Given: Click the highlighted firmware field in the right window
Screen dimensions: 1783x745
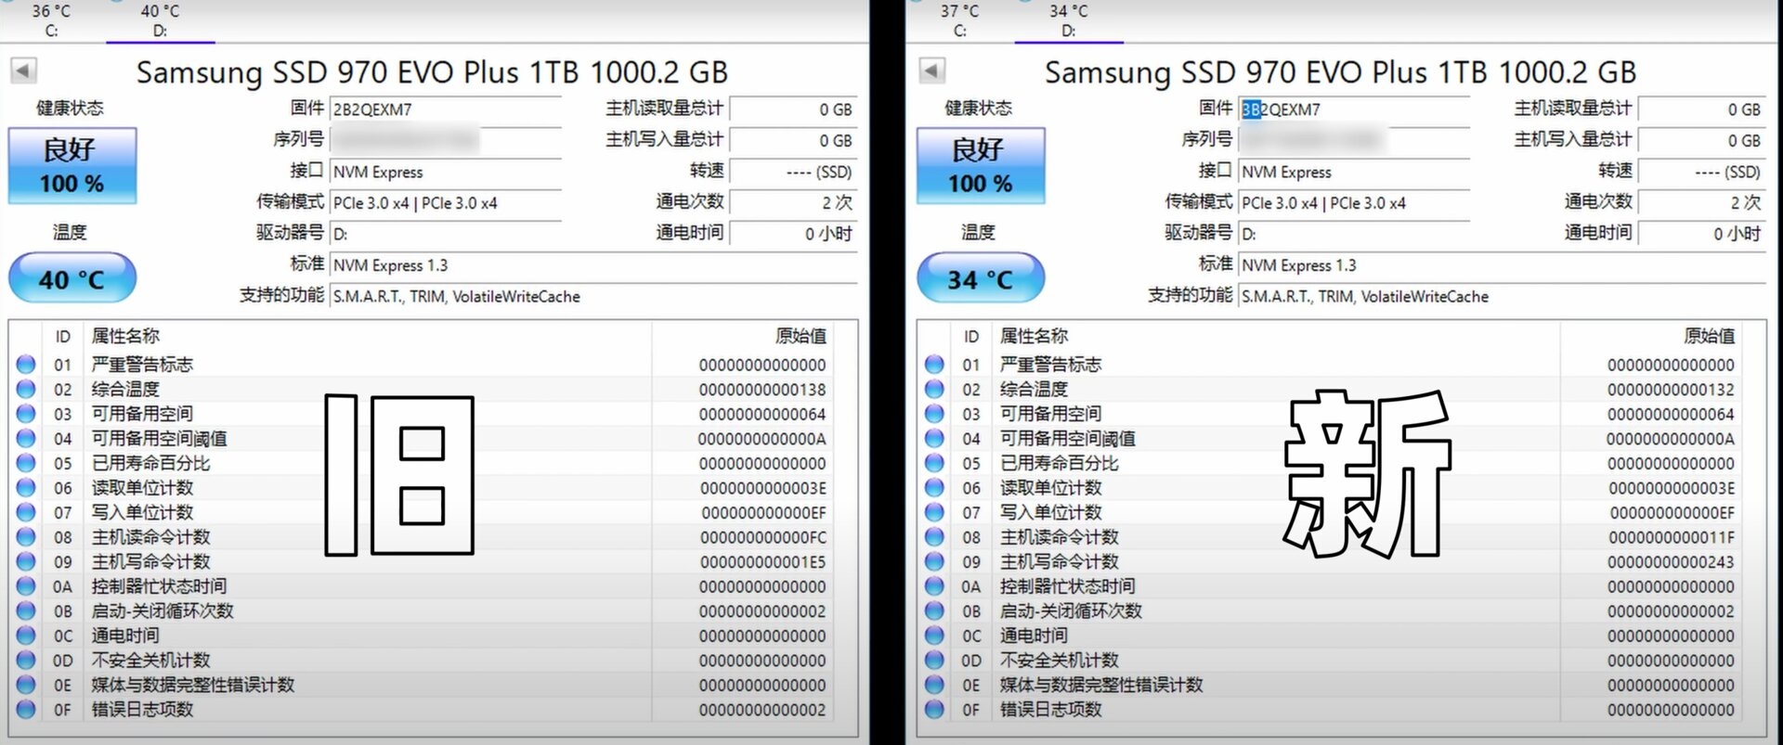Looking at the screenshot, I should pos(1354,109).
